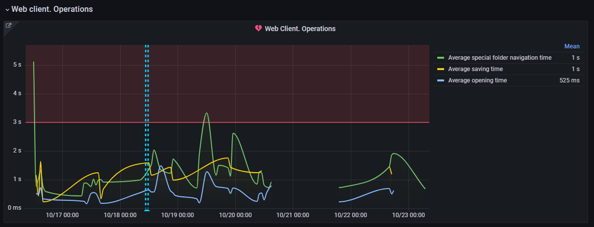
Task: Click the 10/17 00:00 time axis label
Action: click(62, 215)
